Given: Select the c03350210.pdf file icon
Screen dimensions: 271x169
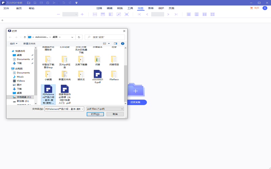Looking at the screenshot, I should (x=98, y=75).
